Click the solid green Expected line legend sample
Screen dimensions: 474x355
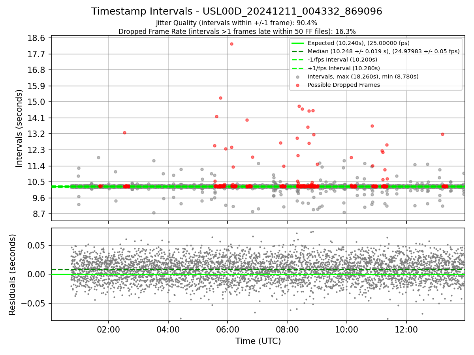click(x=297, y=43)
